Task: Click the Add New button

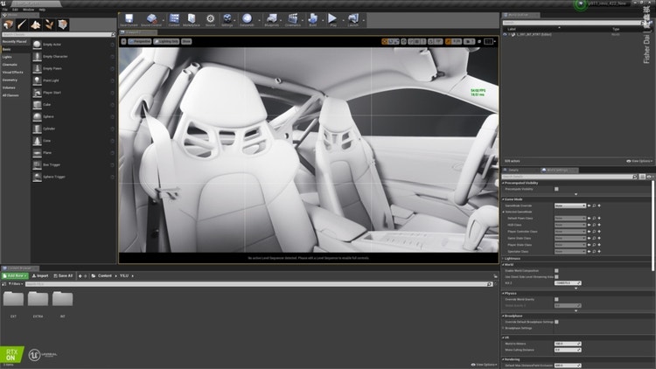Action: click(15, 275)
